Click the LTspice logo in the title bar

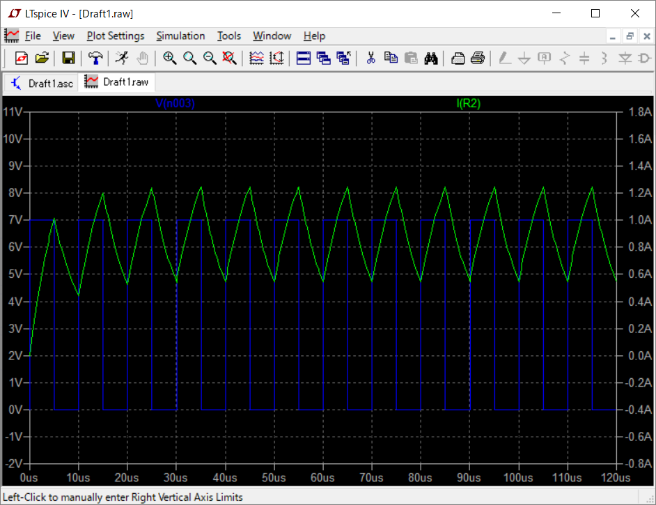coord(14,13)
